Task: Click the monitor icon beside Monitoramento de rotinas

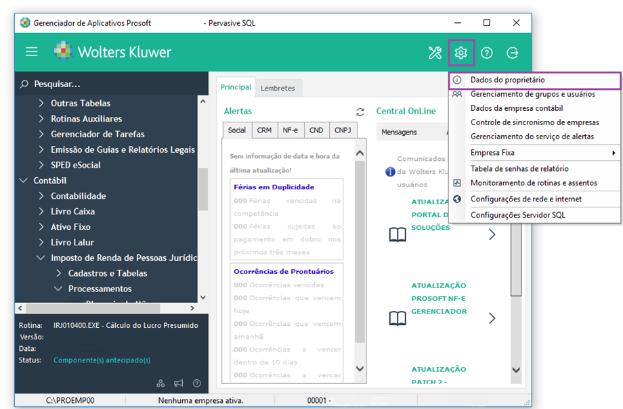Action: [x=457, y=183]
